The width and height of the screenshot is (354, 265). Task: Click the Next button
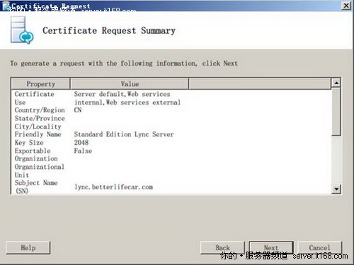click(x=271, y=247)
